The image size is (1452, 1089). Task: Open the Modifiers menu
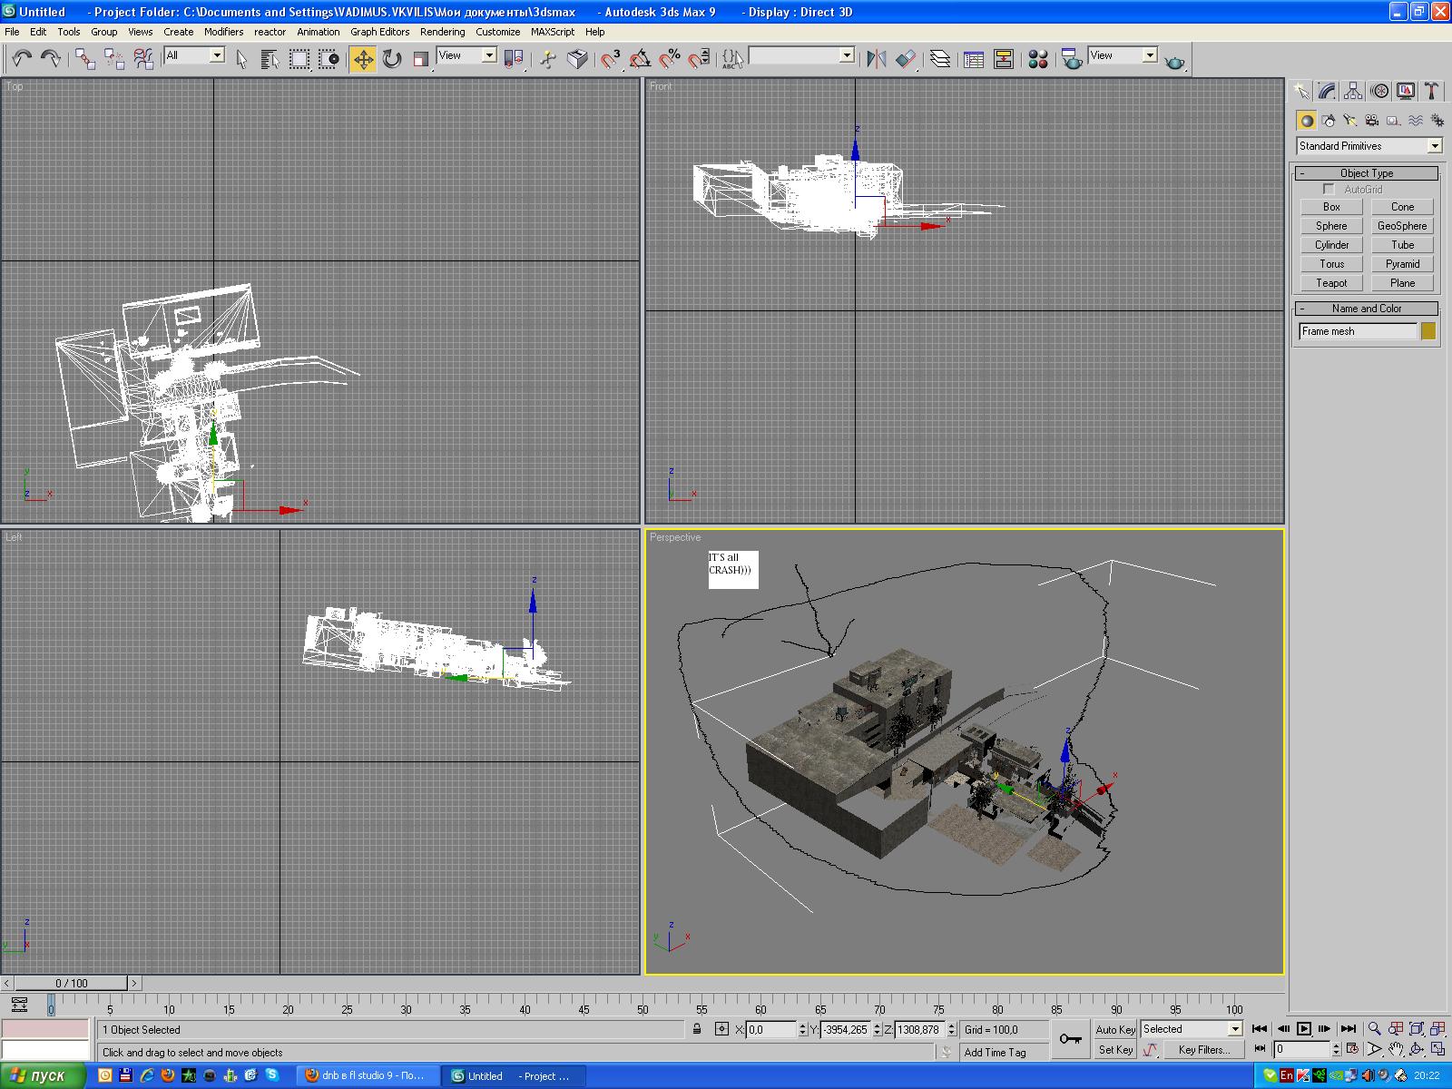coord(223,32)
